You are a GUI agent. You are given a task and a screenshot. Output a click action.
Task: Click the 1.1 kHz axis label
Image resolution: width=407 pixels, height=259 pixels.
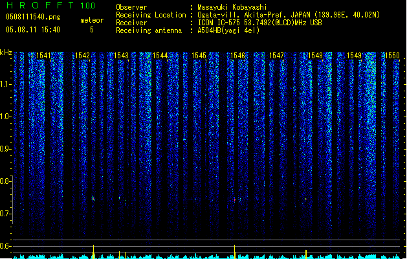pyautogui.click(x=5, y=84)
